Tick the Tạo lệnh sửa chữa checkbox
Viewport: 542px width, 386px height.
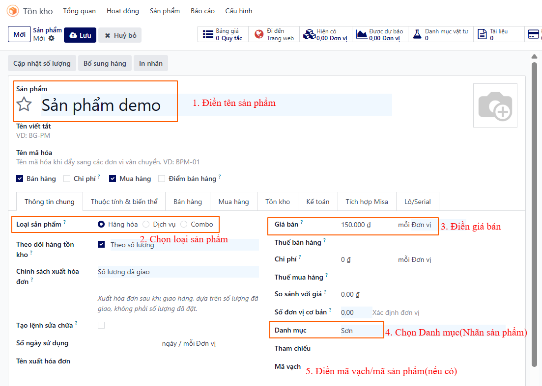pos(101,325)
